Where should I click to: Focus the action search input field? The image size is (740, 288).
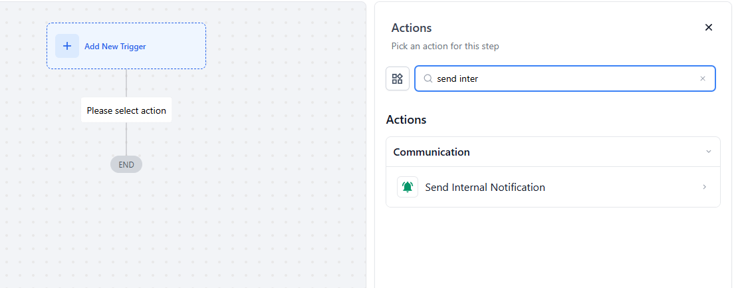pos(565,78)
